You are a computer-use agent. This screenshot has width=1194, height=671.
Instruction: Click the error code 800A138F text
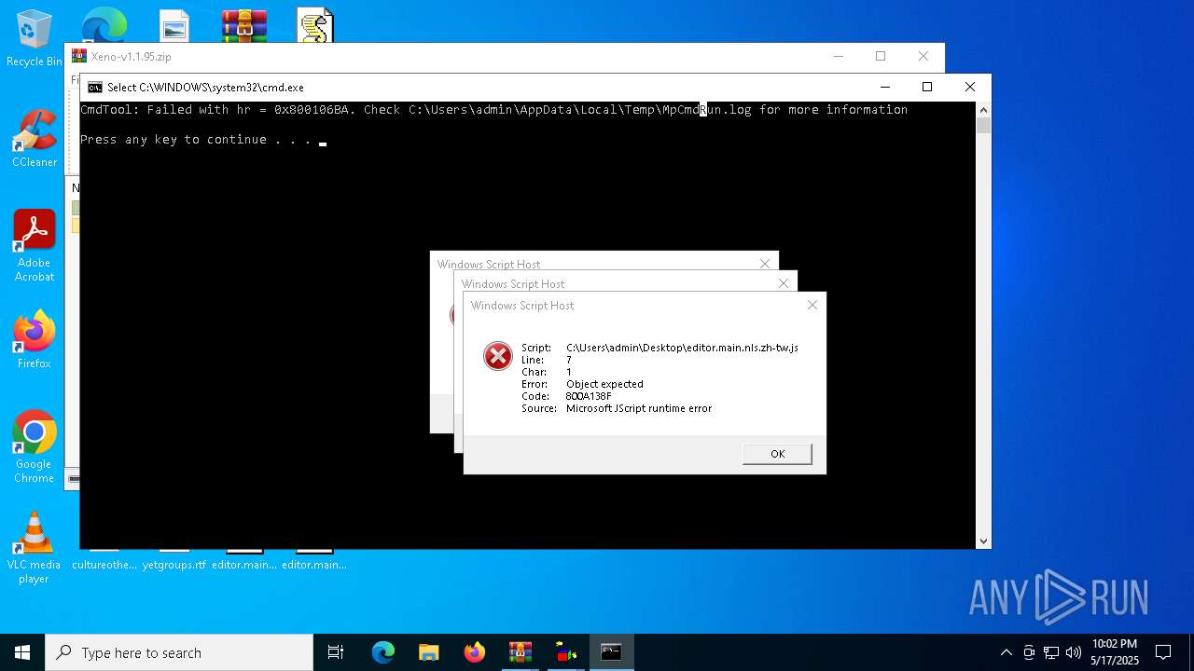(589, 396)
